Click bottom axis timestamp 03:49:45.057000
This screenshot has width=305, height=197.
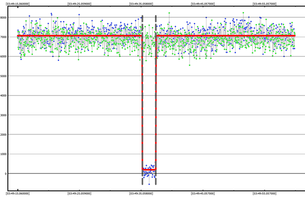(x=203, y=193)
